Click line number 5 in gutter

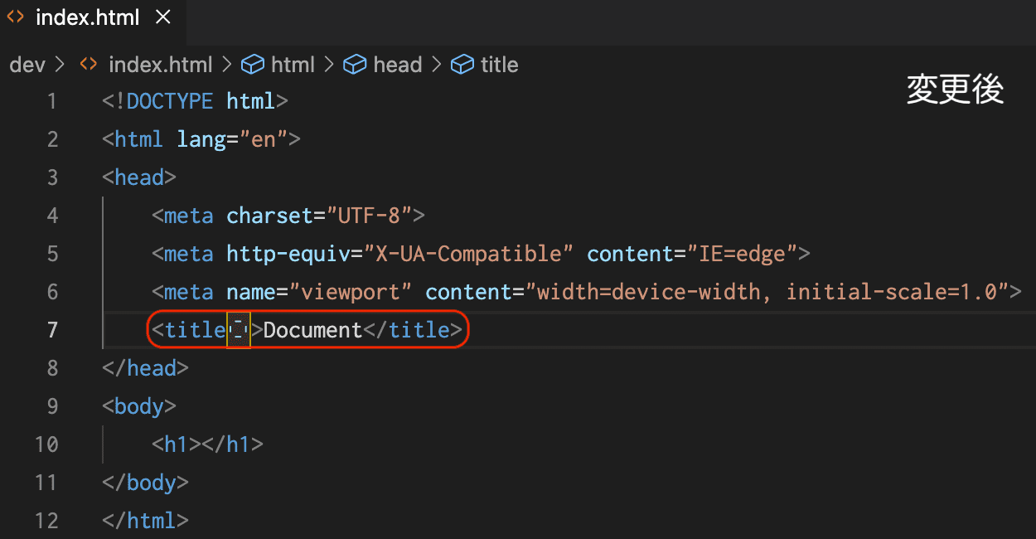click(52, 254)
